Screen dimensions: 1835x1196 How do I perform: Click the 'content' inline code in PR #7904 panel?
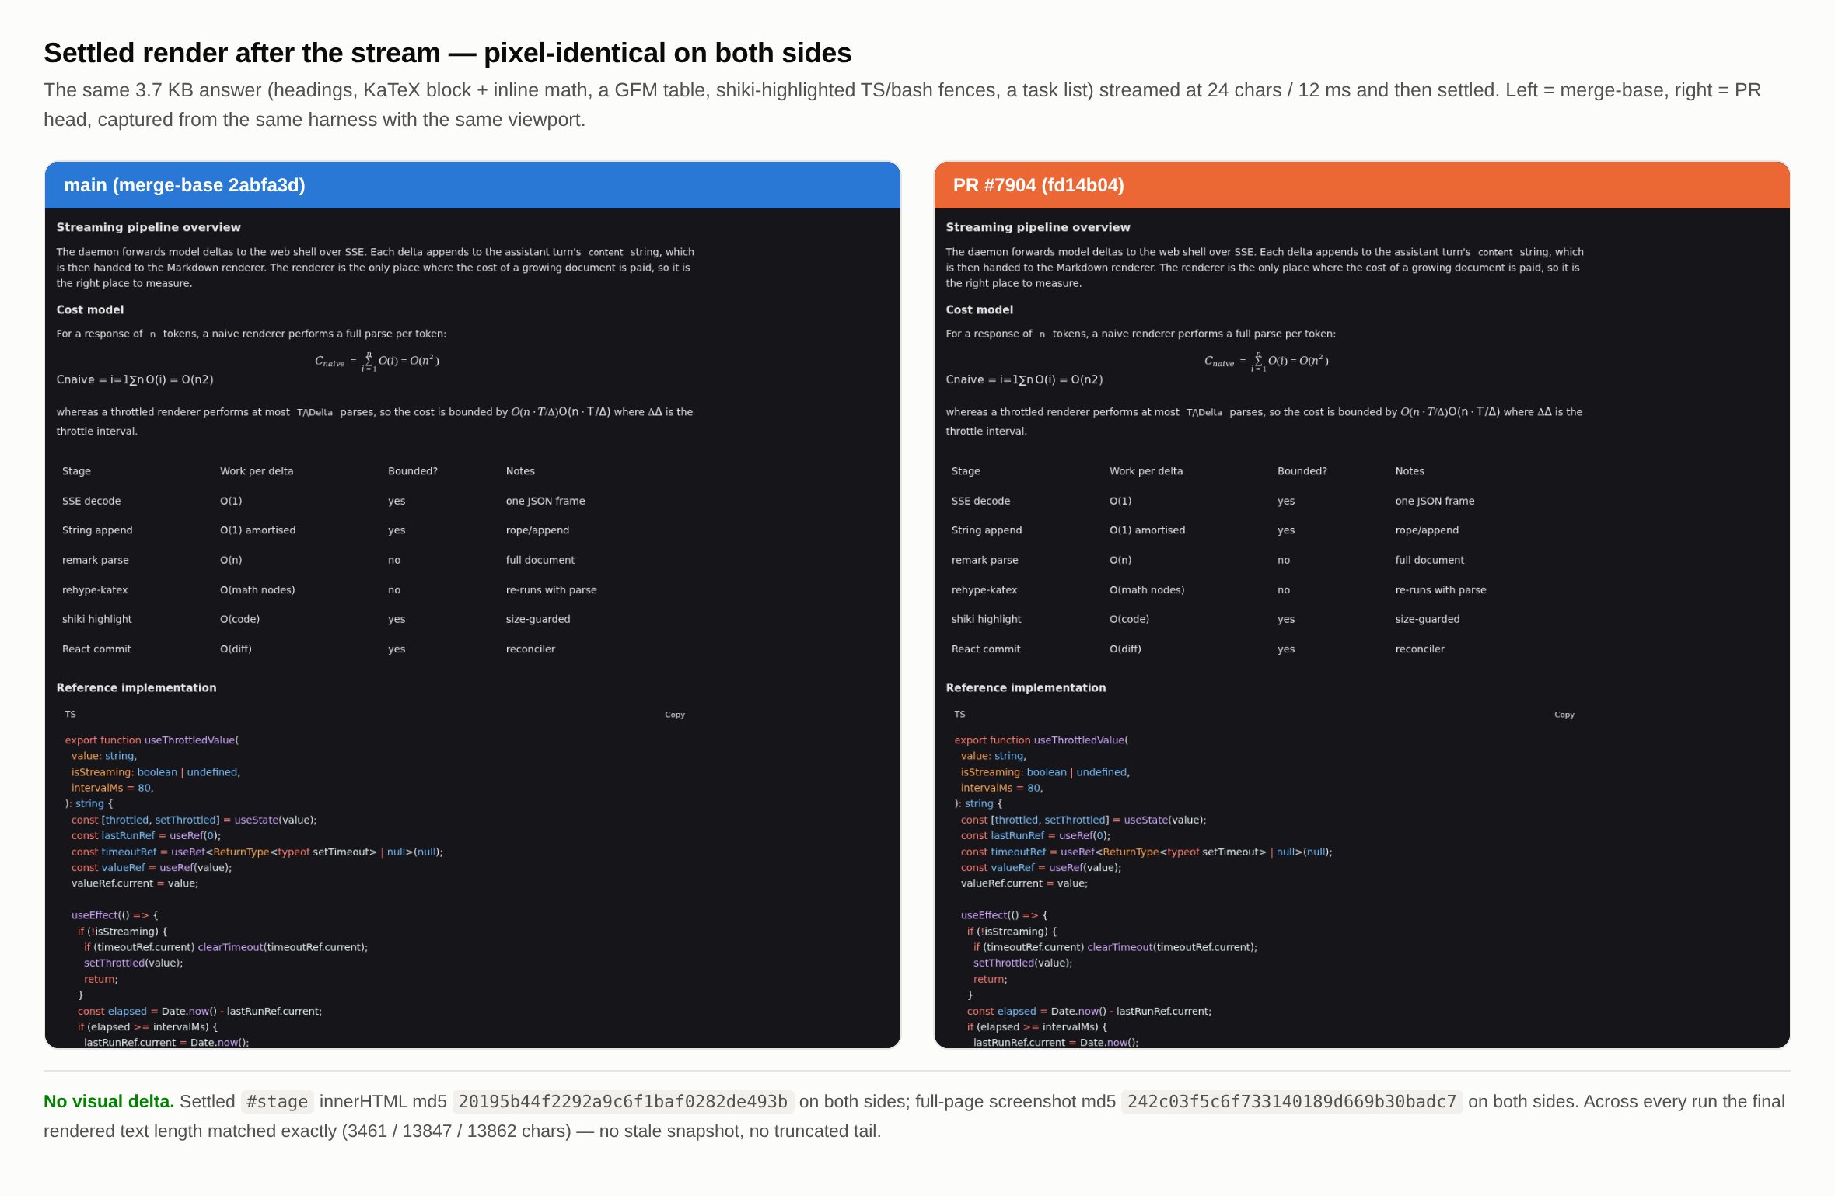coord(1495,252)
